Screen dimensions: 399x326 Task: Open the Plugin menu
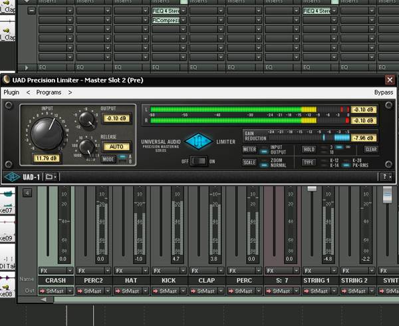(x=11, y=92)
